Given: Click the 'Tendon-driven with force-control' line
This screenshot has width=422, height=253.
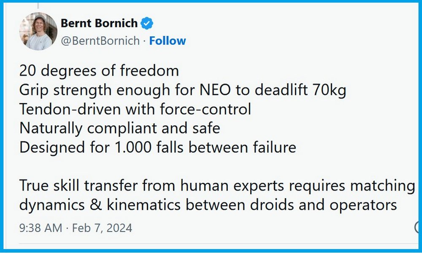Looking at the screenshot, I should [135, 109].
